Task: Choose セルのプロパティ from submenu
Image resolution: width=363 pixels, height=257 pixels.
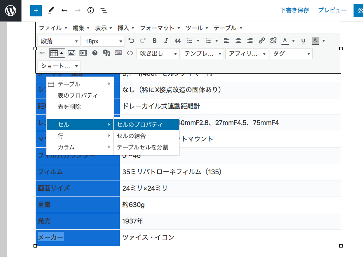Action: tap(146, 125)
